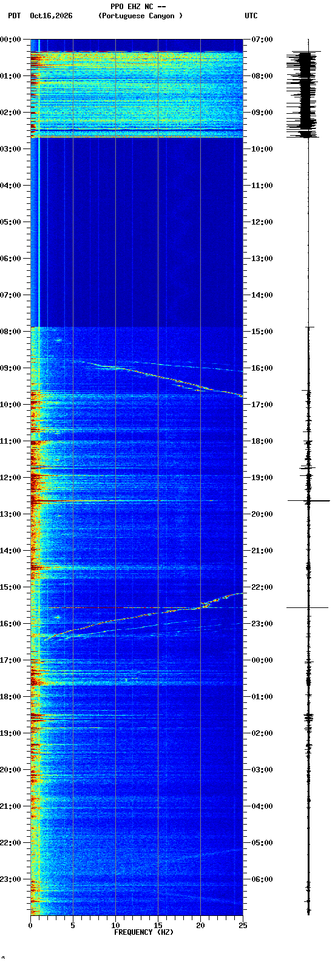
Task: Click the PDT axis label '21:00'
Action: tap(11, 806)
